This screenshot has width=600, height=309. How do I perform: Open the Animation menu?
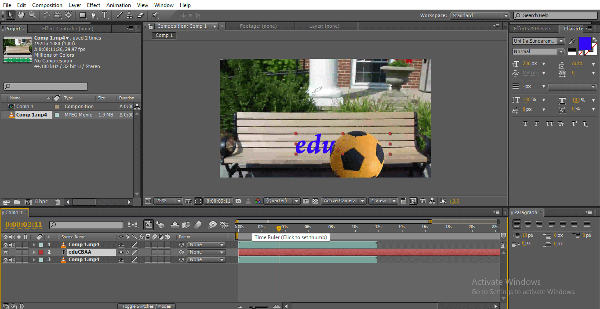tap(119, 5)
